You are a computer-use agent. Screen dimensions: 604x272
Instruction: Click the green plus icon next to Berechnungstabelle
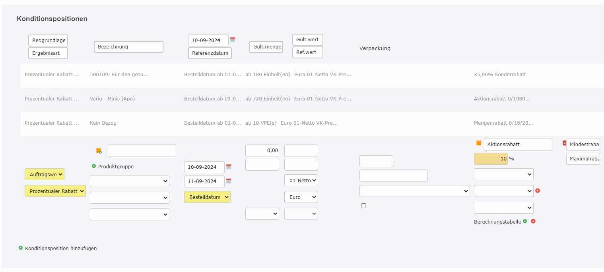pyautogui.click(x=525, y=221)
